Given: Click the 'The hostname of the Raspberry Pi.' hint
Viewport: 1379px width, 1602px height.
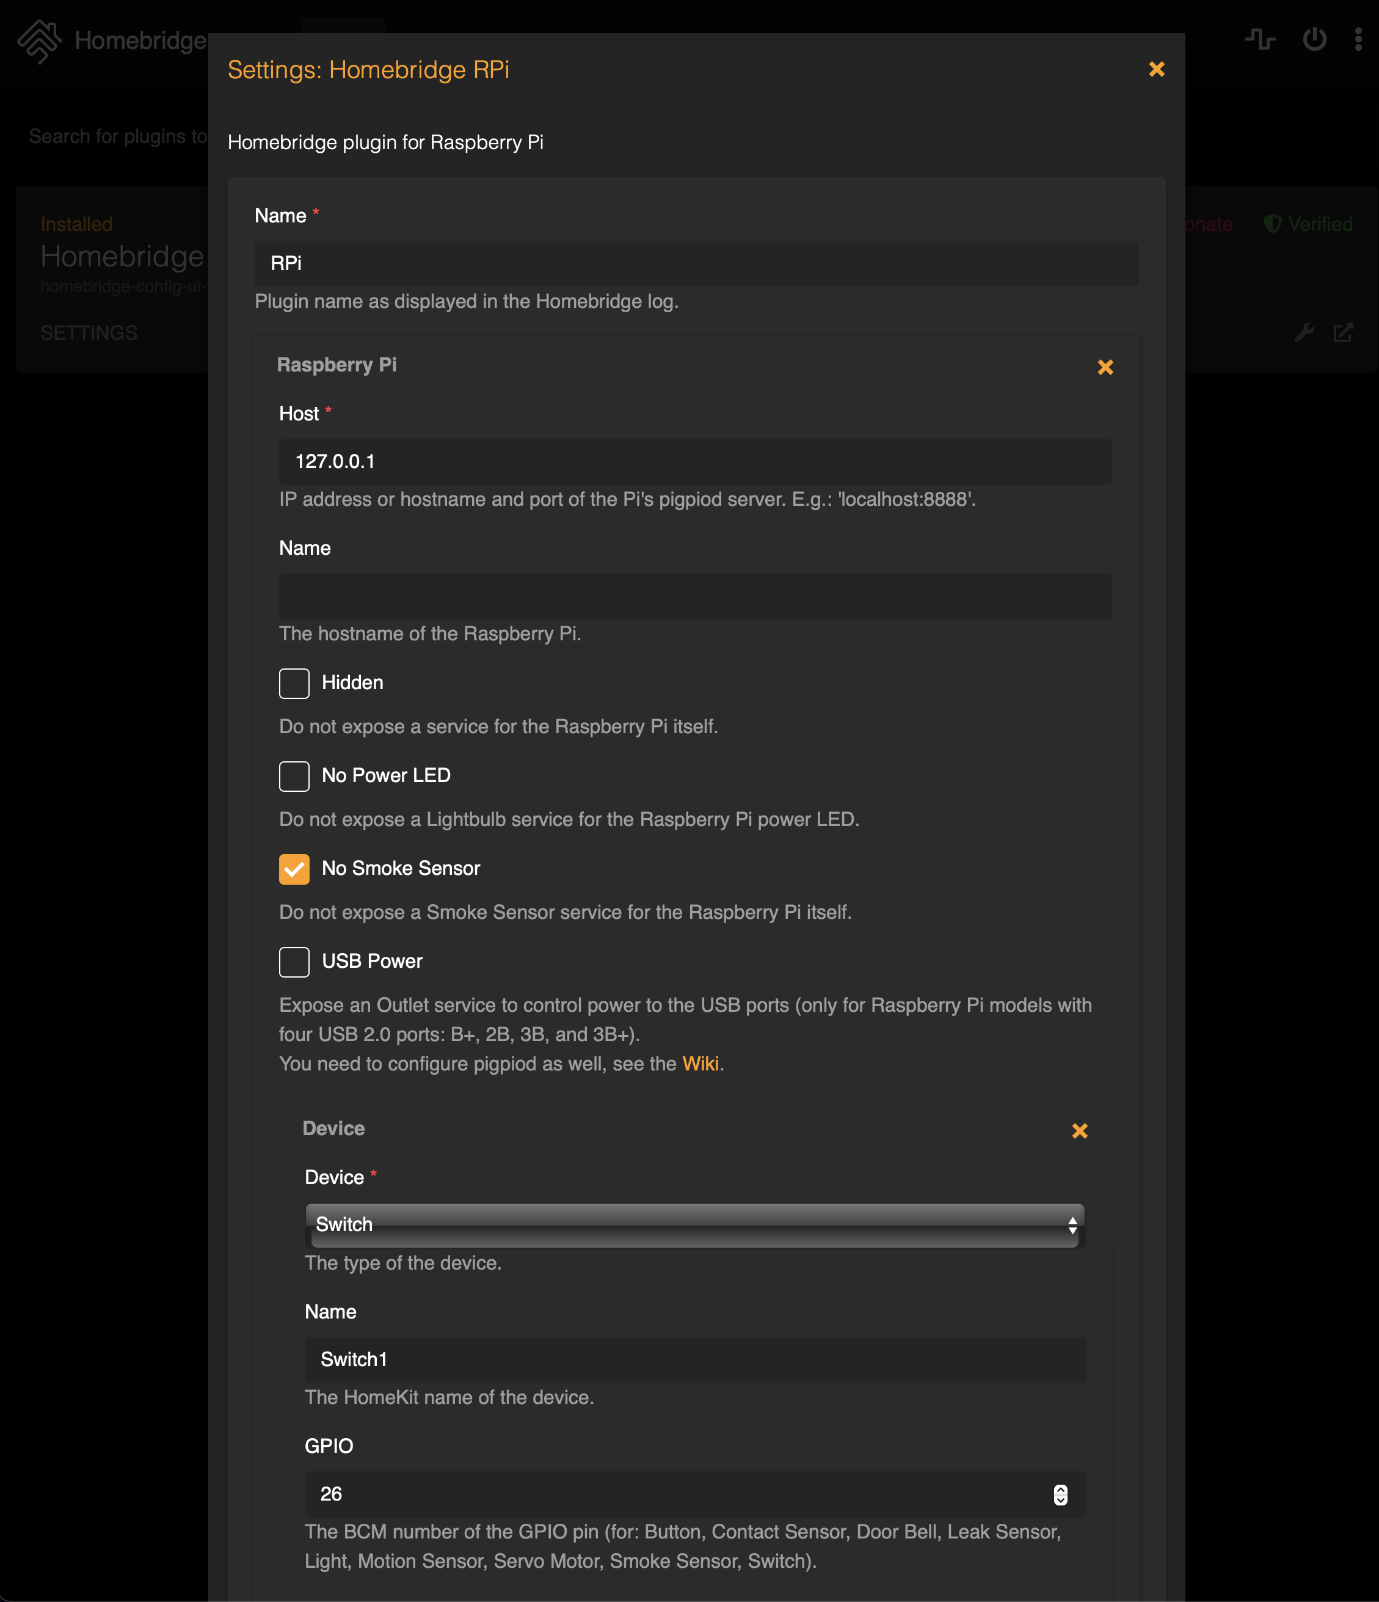Looking at the screenshot, I should coord(430,634).
